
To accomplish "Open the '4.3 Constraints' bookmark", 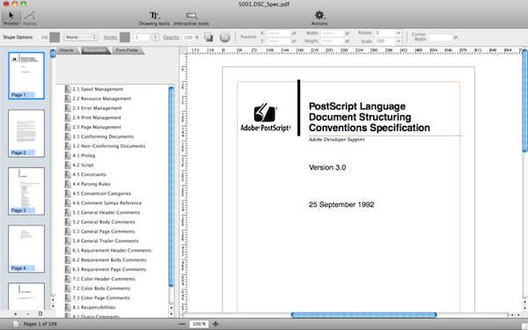I will (89, 174).
